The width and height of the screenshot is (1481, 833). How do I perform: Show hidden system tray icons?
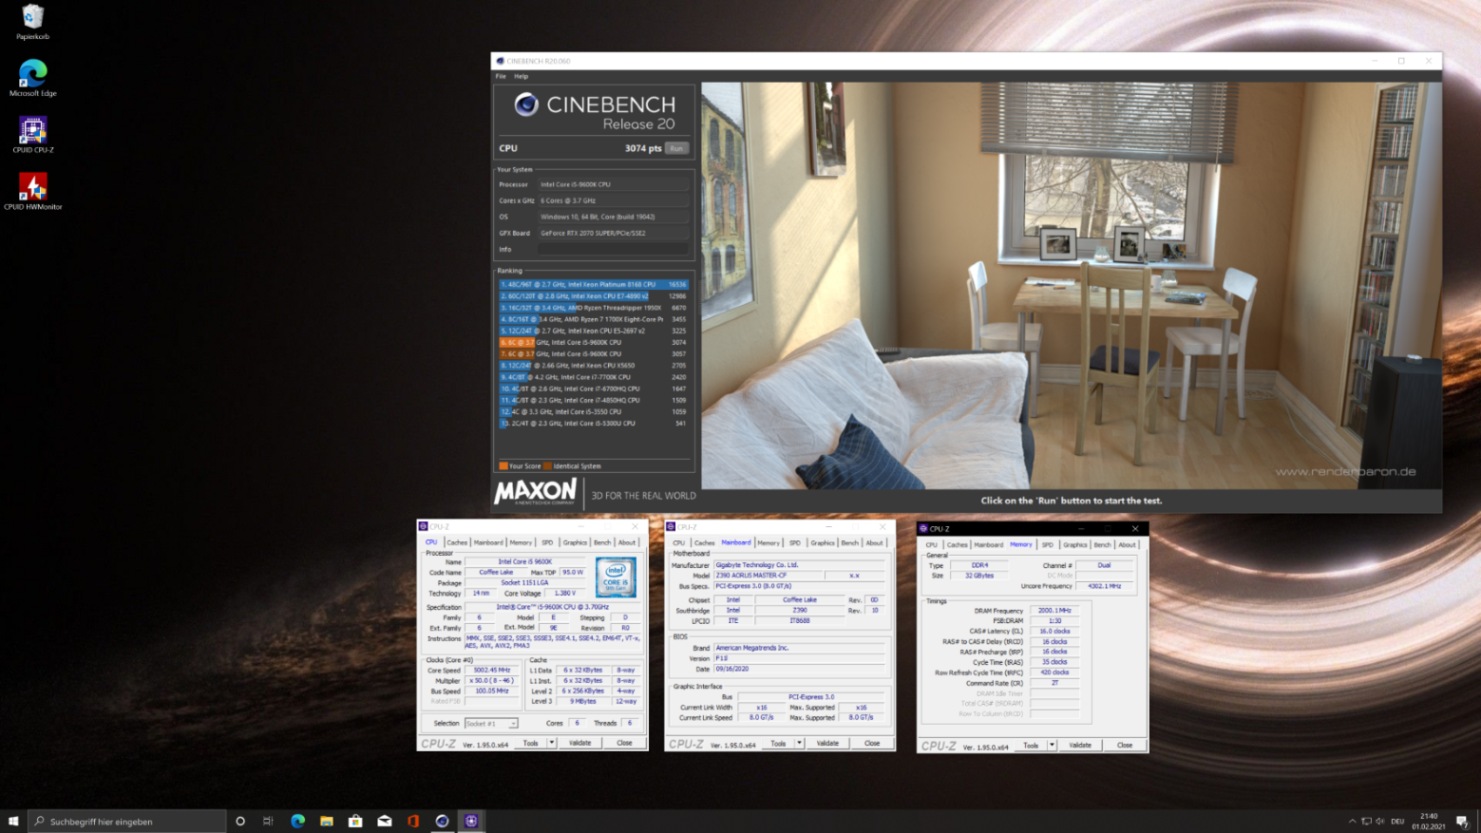click(x=1352, y=821)
